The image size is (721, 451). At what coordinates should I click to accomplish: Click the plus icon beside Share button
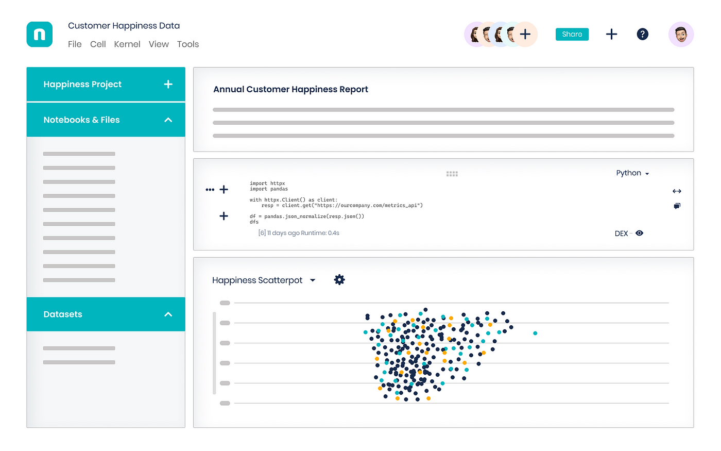click(x=611, y=35)
